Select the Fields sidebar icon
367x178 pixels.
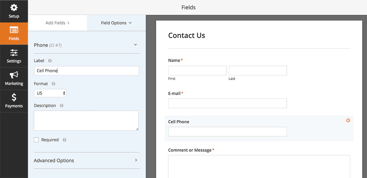pos(14,30)
